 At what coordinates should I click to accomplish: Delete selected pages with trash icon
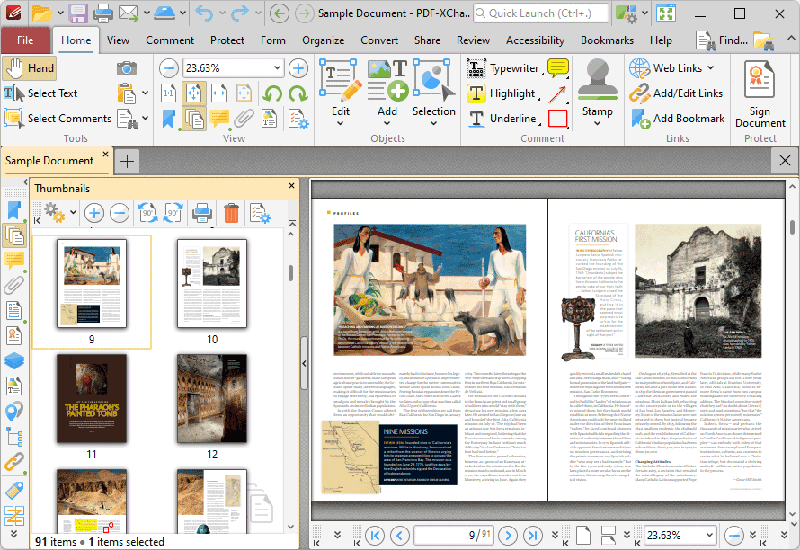coord(231,213)
